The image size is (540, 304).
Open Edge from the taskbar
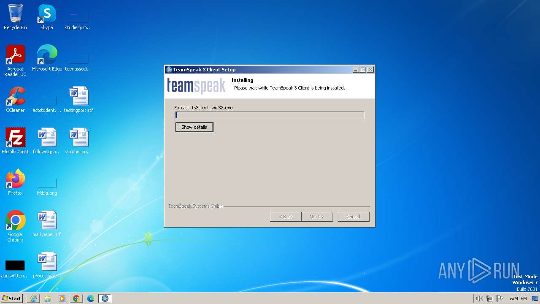tap(91, 299)
